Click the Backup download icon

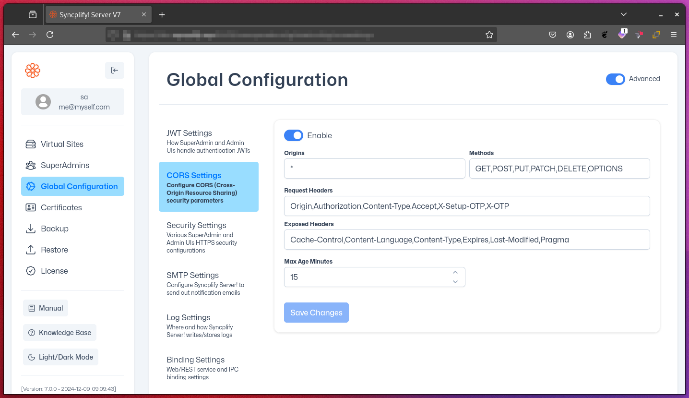pos(30,229)
